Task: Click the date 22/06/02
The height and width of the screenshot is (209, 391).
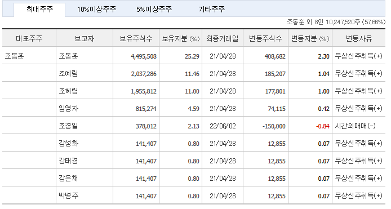Action: [223, 126]
